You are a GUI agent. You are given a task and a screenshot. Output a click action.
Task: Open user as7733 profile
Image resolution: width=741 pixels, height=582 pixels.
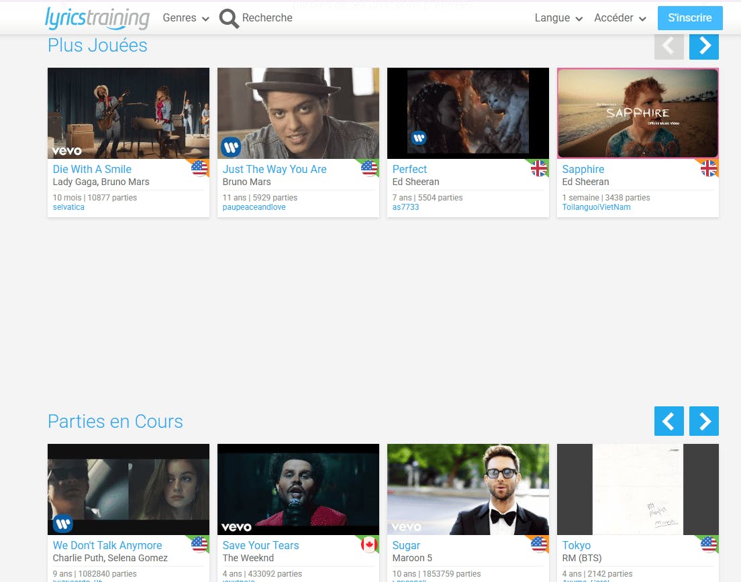405,207
